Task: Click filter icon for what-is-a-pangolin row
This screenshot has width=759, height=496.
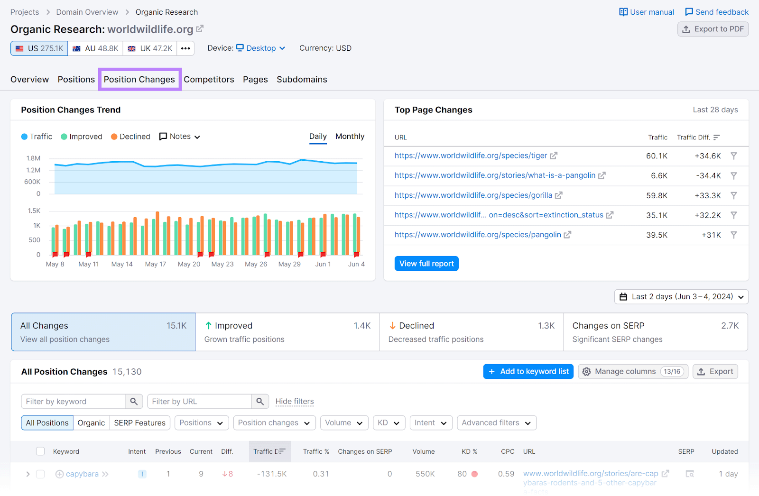Action: pos(734,176)
